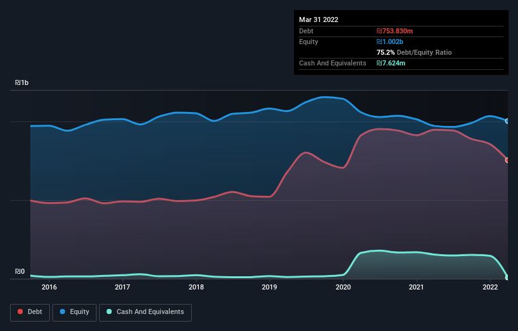Screen dimensions: 518x331
Task: Click the 75.2% Debt/Equity Ratio text
Action: (414, 52)
